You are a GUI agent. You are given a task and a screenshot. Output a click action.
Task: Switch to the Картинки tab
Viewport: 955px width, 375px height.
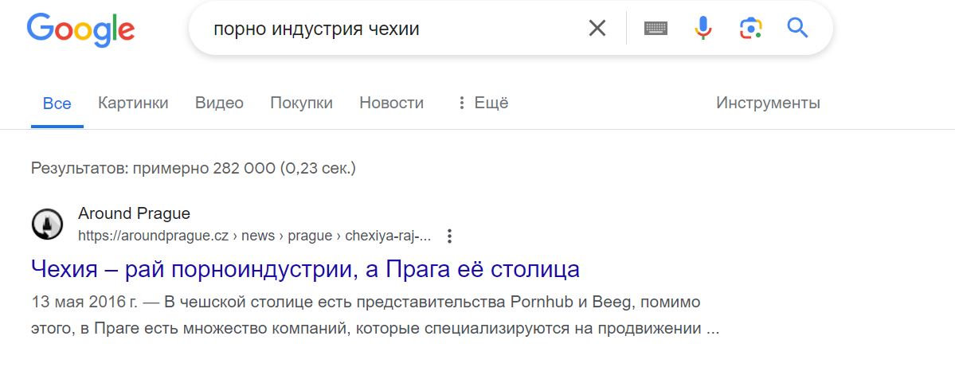[133, 103]
